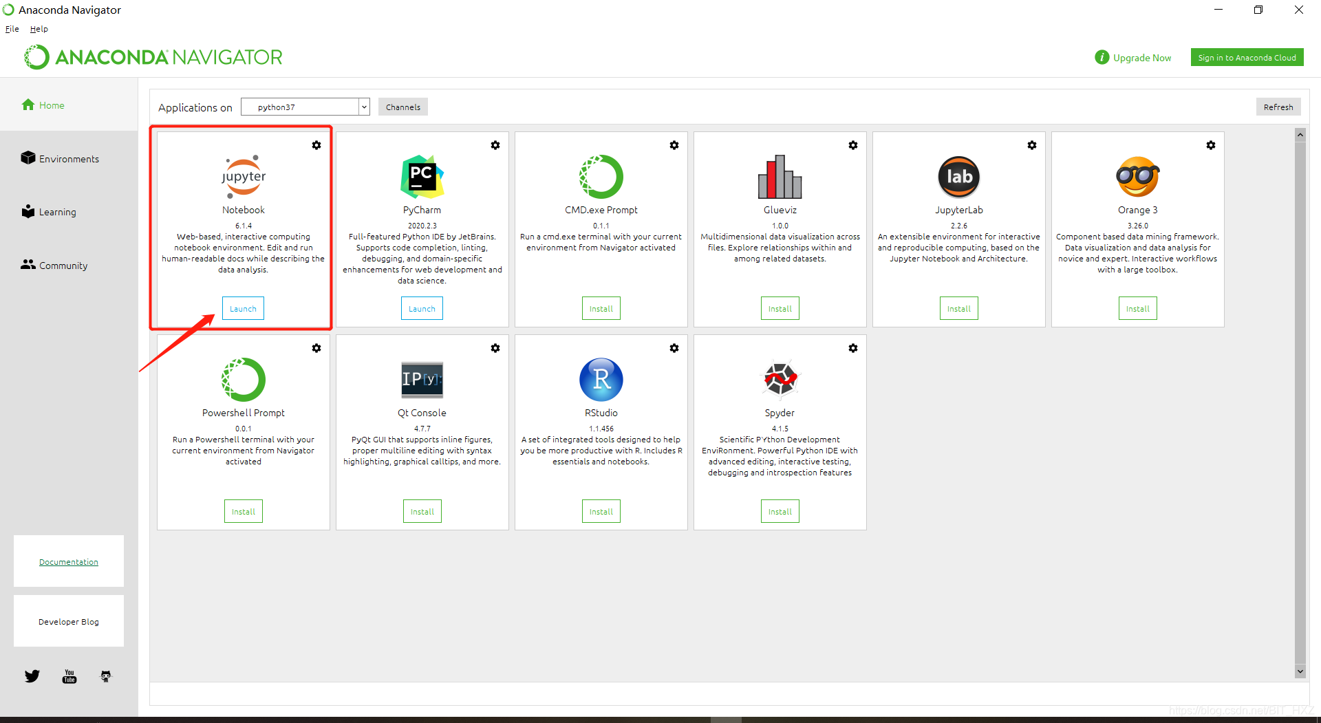Click the Glueviz bar chart logo
1321x723 pixels.
click(780, 177)
